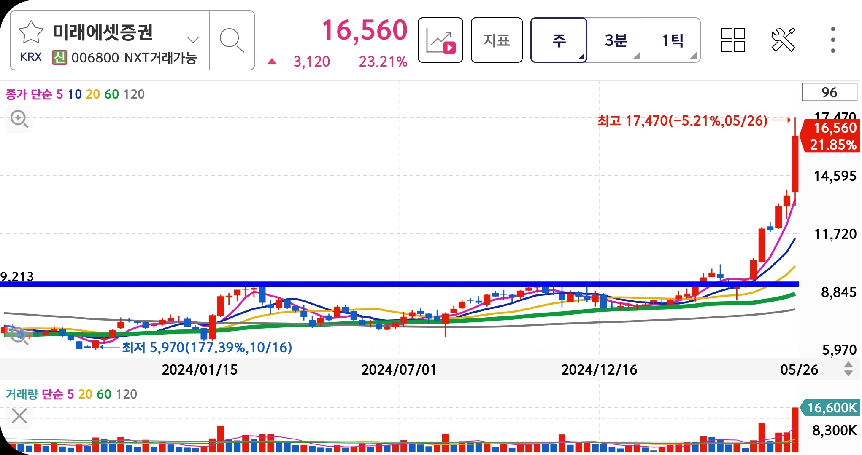Image resolution: width=862 pixels, height=455 pixels.
Task: Open the 지표 indicators button
Action: tap(497, 40)
